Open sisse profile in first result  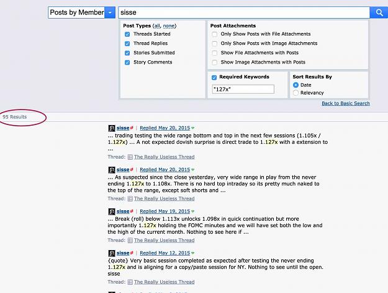pyautogui.click(x=123, y=128)
